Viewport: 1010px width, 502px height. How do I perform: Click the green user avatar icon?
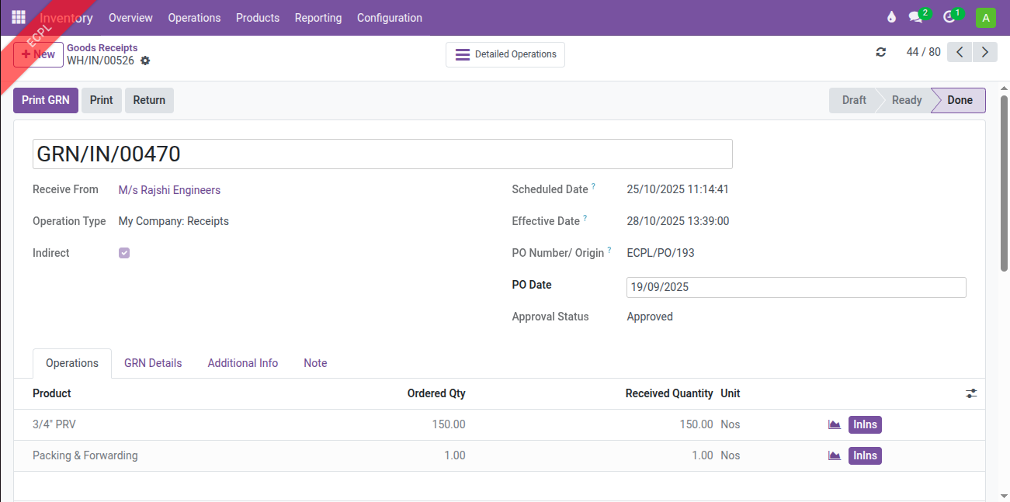(985, 18)
